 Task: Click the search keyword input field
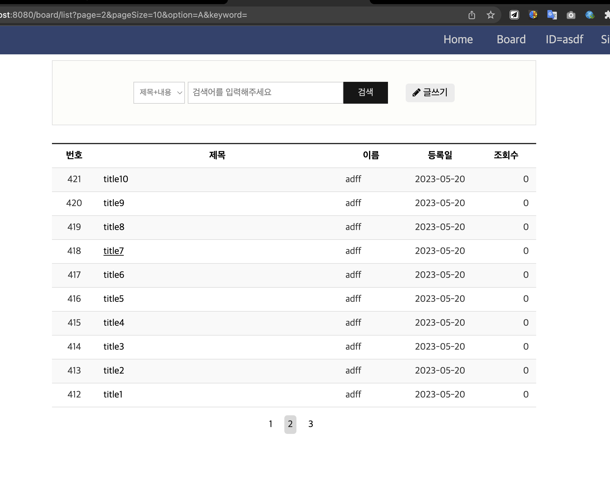coord(265,93)
